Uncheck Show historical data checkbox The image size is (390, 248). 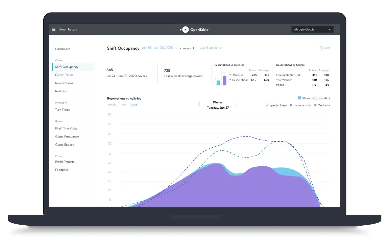pos(299,98)
